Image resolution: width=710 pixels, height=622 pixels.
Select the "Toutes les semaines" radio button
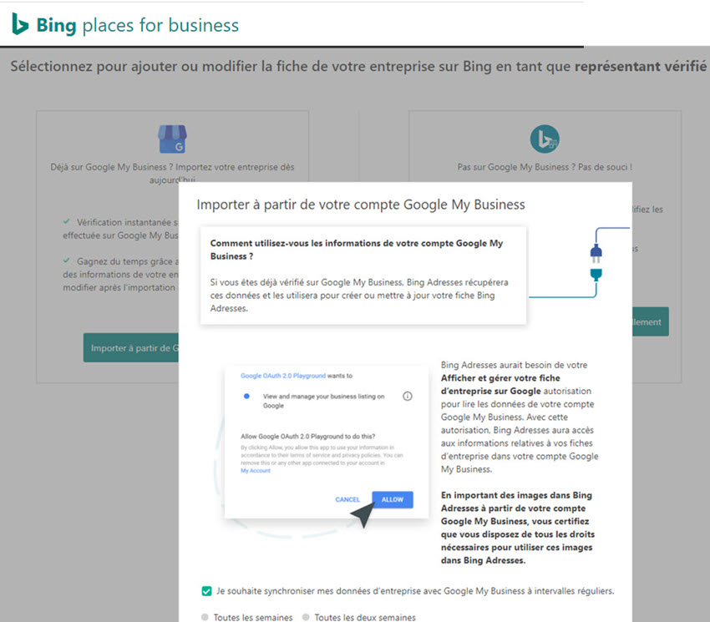tap(205, 617)
